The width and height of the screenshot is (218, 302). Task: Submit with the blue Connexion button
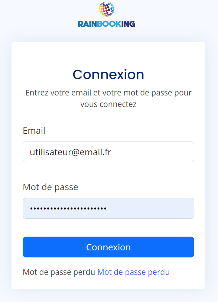(108, 247)
